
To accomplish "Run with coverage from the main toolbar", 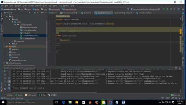I will tap(171, 9).
